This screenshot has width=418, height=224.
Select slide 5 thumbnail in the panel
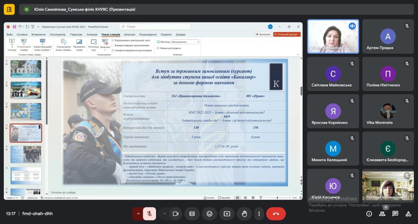coord(26,154)
